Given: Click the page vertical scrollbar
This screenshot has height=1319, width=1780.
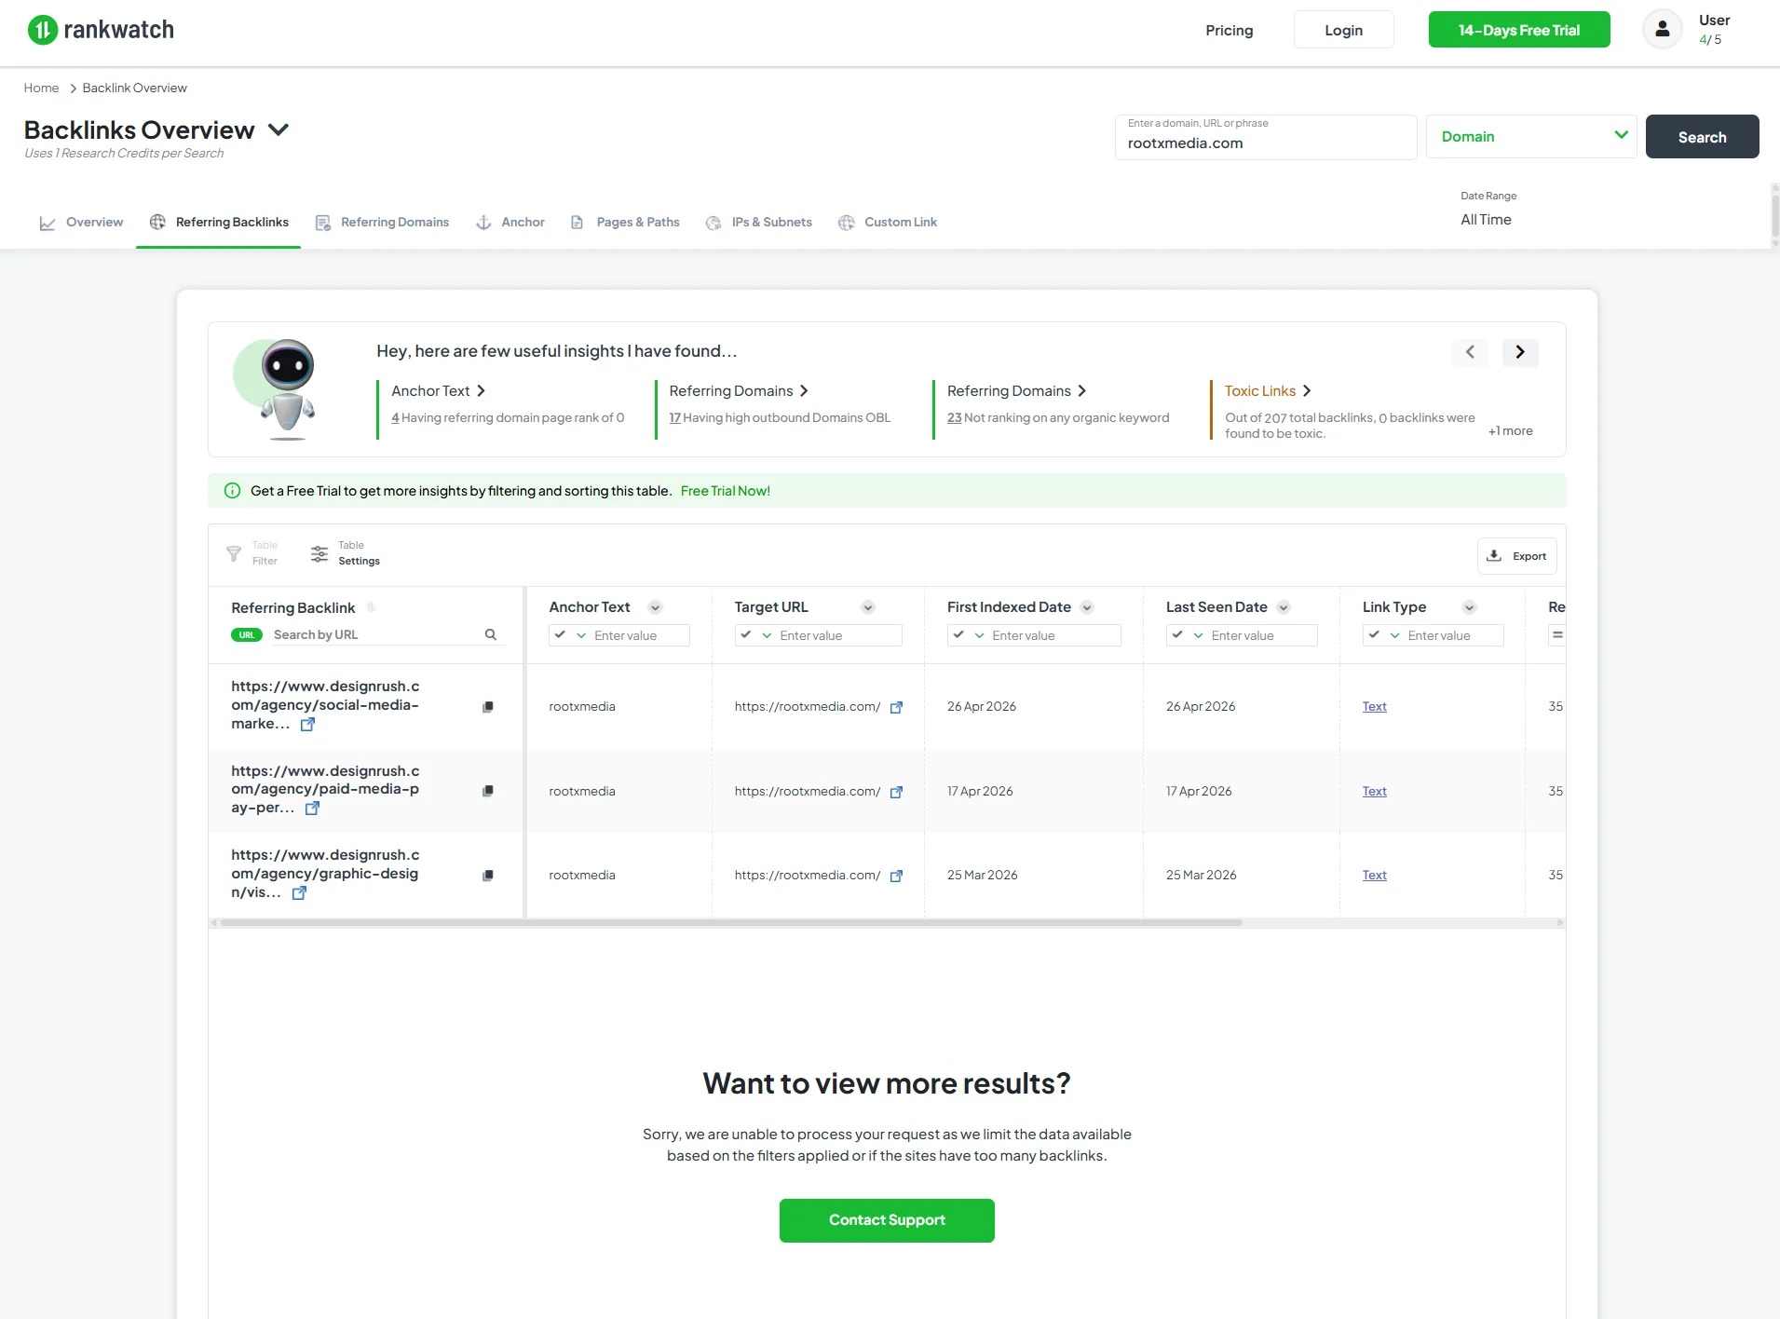Looking at the screenshot, I should (x=1775, y=215).
